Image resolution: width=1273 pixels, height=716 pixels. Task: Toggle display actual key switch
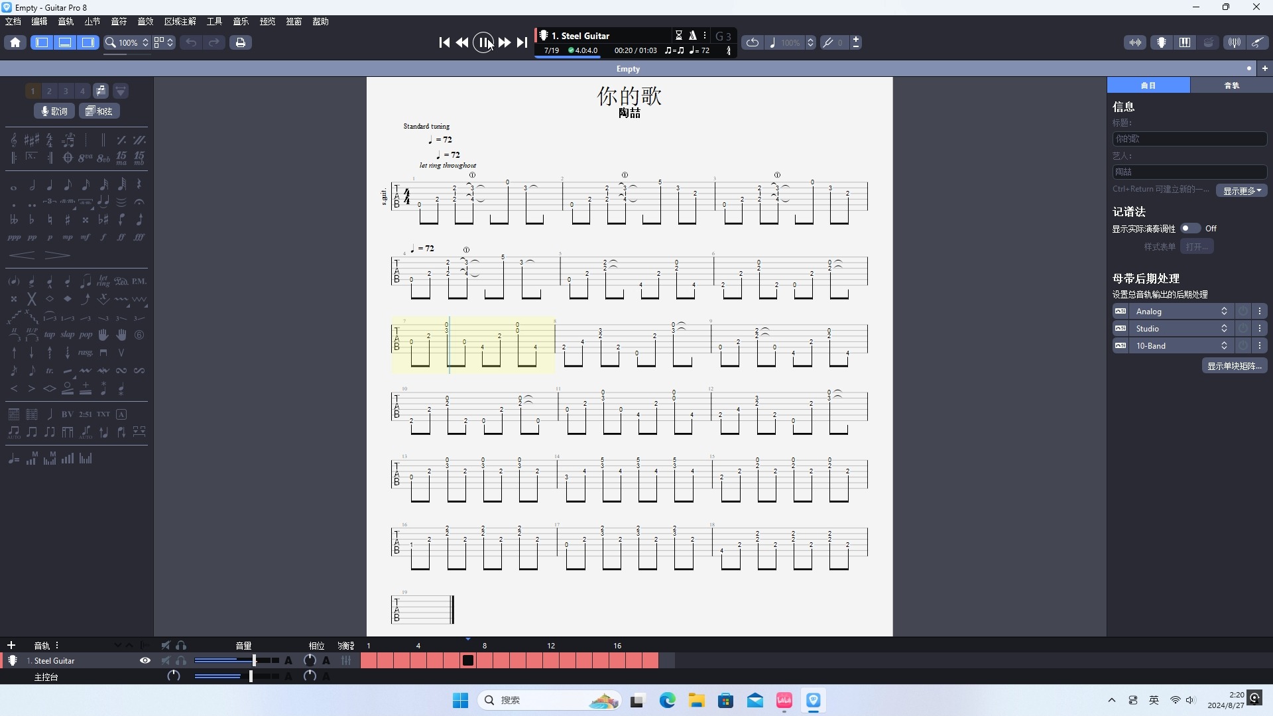point(1190,228)
